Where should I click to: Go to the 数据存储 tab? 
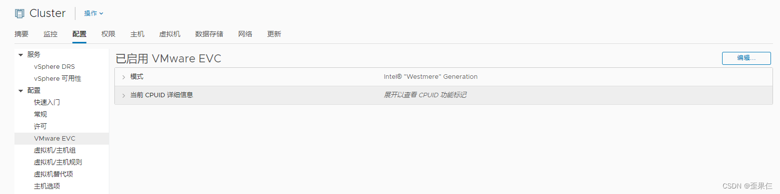[209, 34]
